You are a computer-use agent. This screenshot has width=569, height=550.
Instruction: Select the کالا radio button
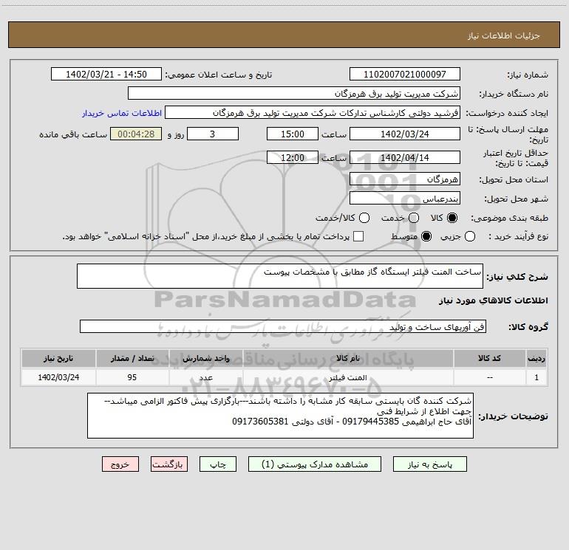[x=452, y=218]
